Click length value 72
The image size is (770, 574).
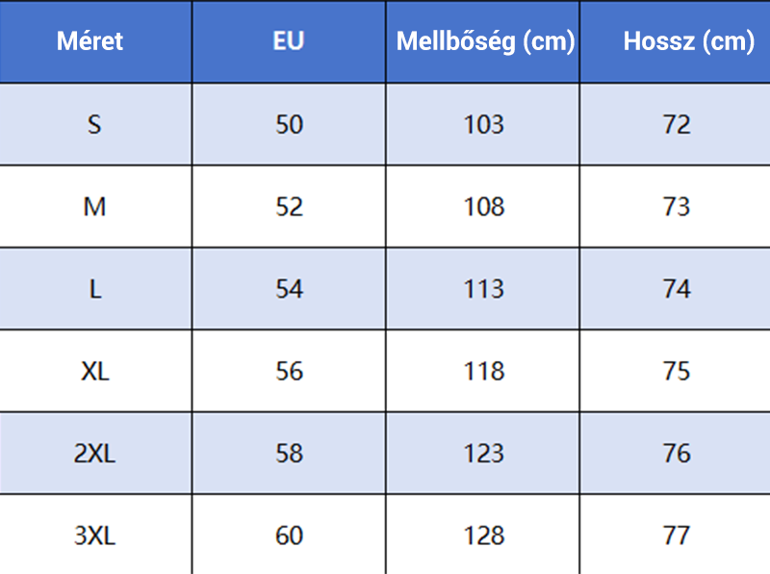[677, 124]
